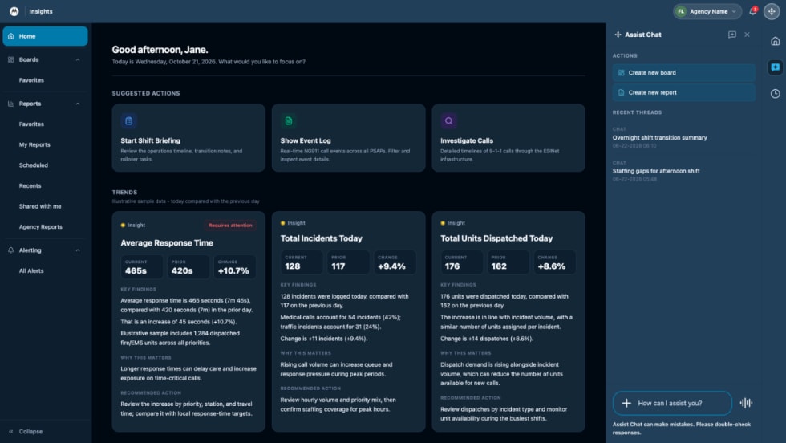Open the Start Shift Briefing card
Screen dimensions: 786x443
[188, 138]
